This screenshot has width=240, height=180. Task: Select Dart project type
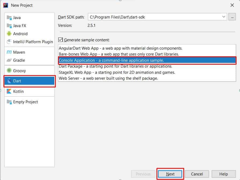coord(29,81)
